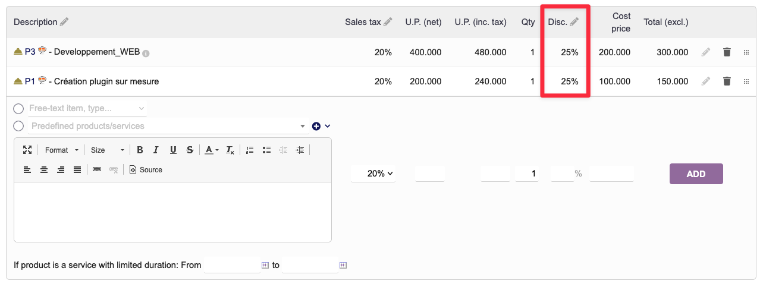Open the P3 product link
Screen dimensions: 763x287
30,52
